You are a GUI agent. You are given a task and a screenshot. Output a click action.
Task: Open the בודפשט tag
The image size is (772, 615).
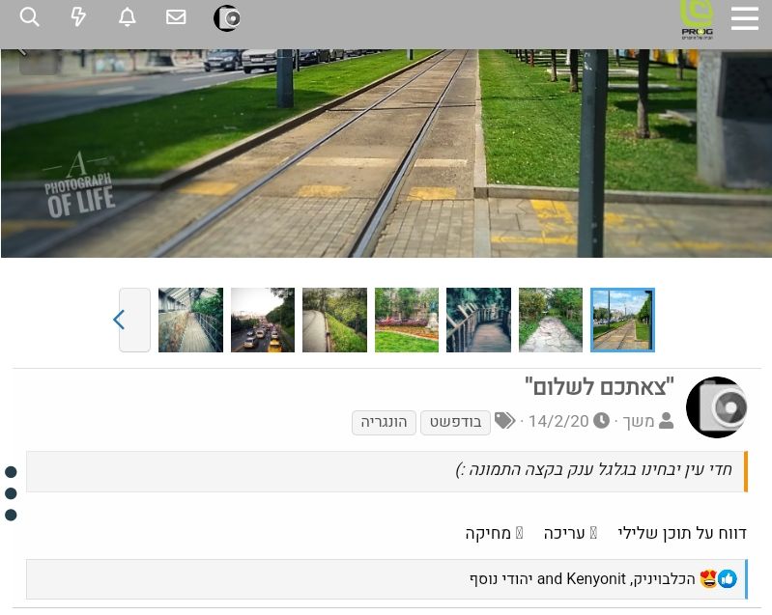coord(455,423)
